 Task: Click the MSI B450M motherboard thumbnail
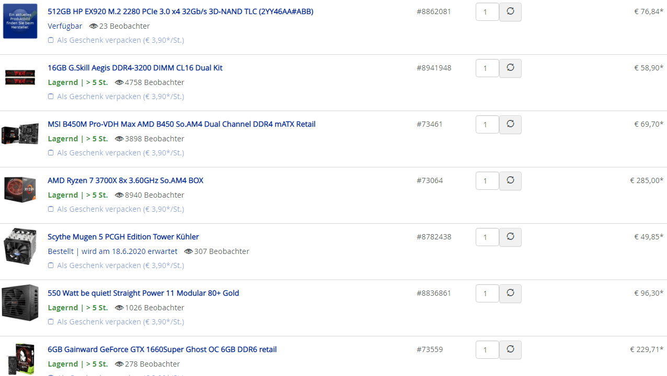[20, 134]
